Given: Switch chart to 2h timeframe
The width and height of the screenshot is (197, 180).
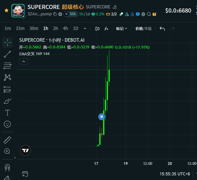Looking at the screenshot, I should [x=56, y=28].
